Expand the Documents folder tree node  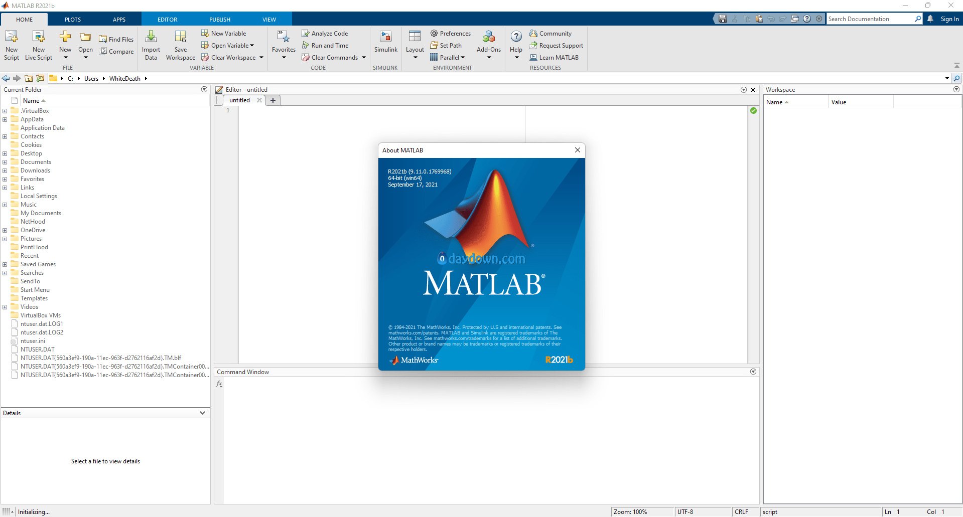click(5, 162)
